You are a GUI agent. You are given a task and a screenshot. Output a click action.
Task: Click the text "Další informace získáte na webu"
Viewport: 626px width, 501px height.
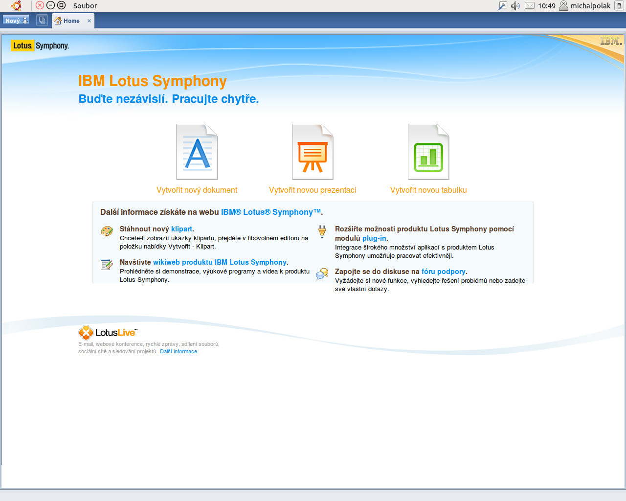[159, 212]
